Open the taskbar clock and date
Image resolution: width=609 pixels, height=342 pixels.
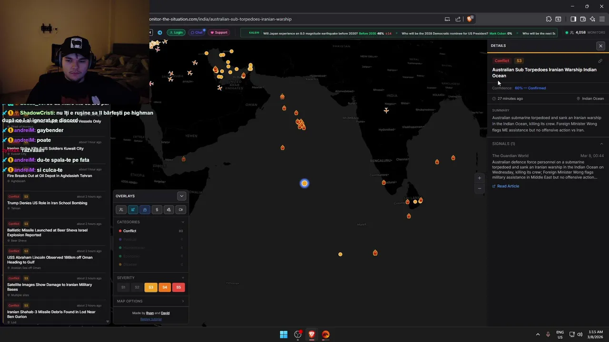click(595, 334)
